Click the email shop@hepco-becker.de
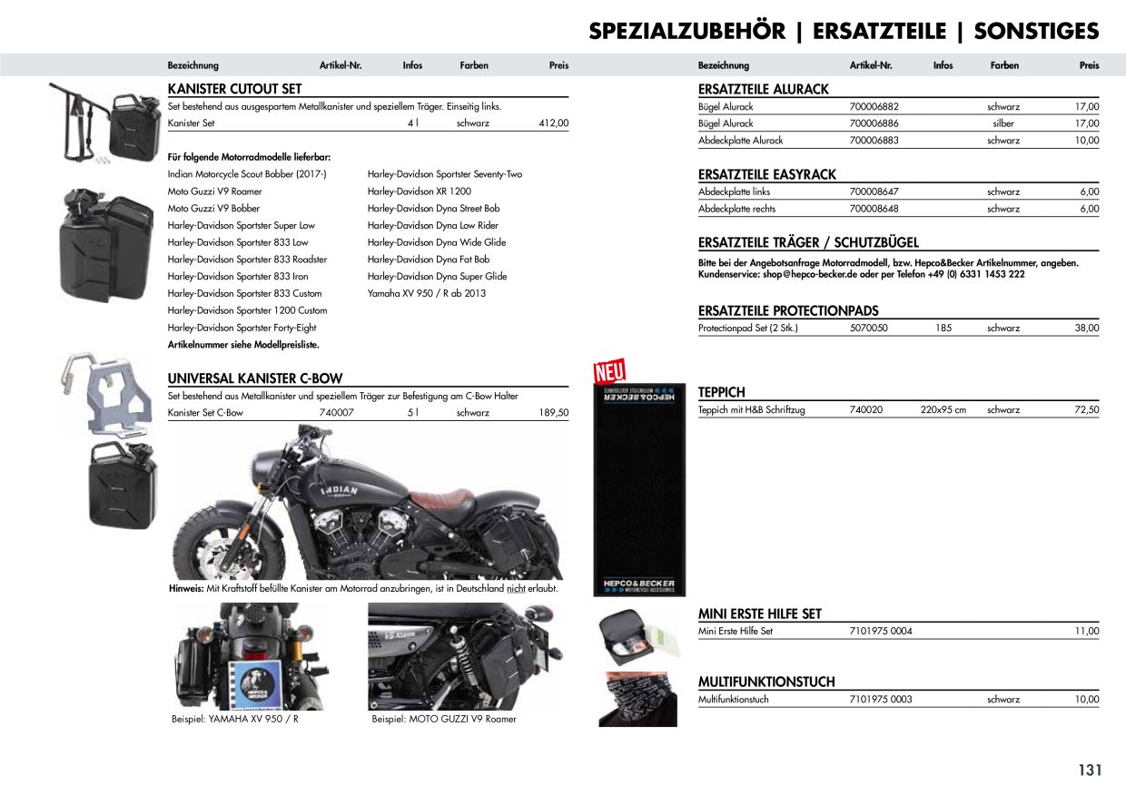 click(x=810, y=274)
